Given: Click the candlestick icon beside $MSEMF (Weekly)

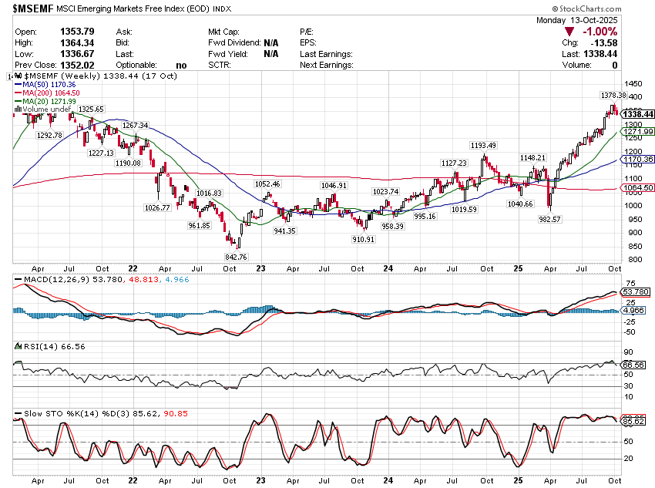Looking at the screenshot, I should [x=18, y=76].
